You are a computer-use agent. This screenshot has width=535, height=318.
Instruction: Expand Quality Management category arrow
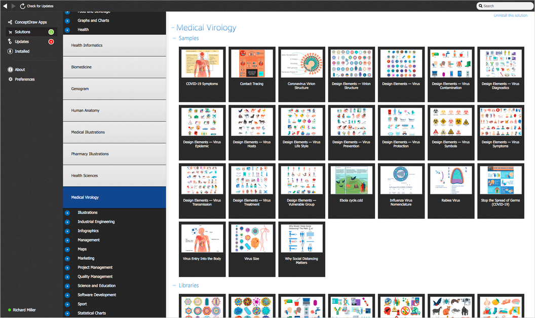tap(67, 276)
